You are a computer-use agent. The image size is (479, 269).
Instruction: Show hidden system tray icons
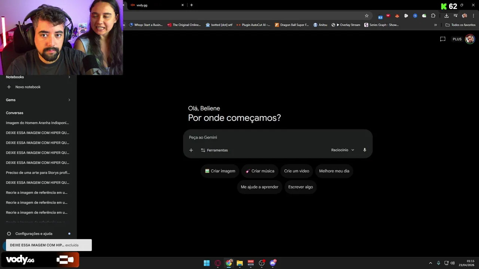pos(430,263)
